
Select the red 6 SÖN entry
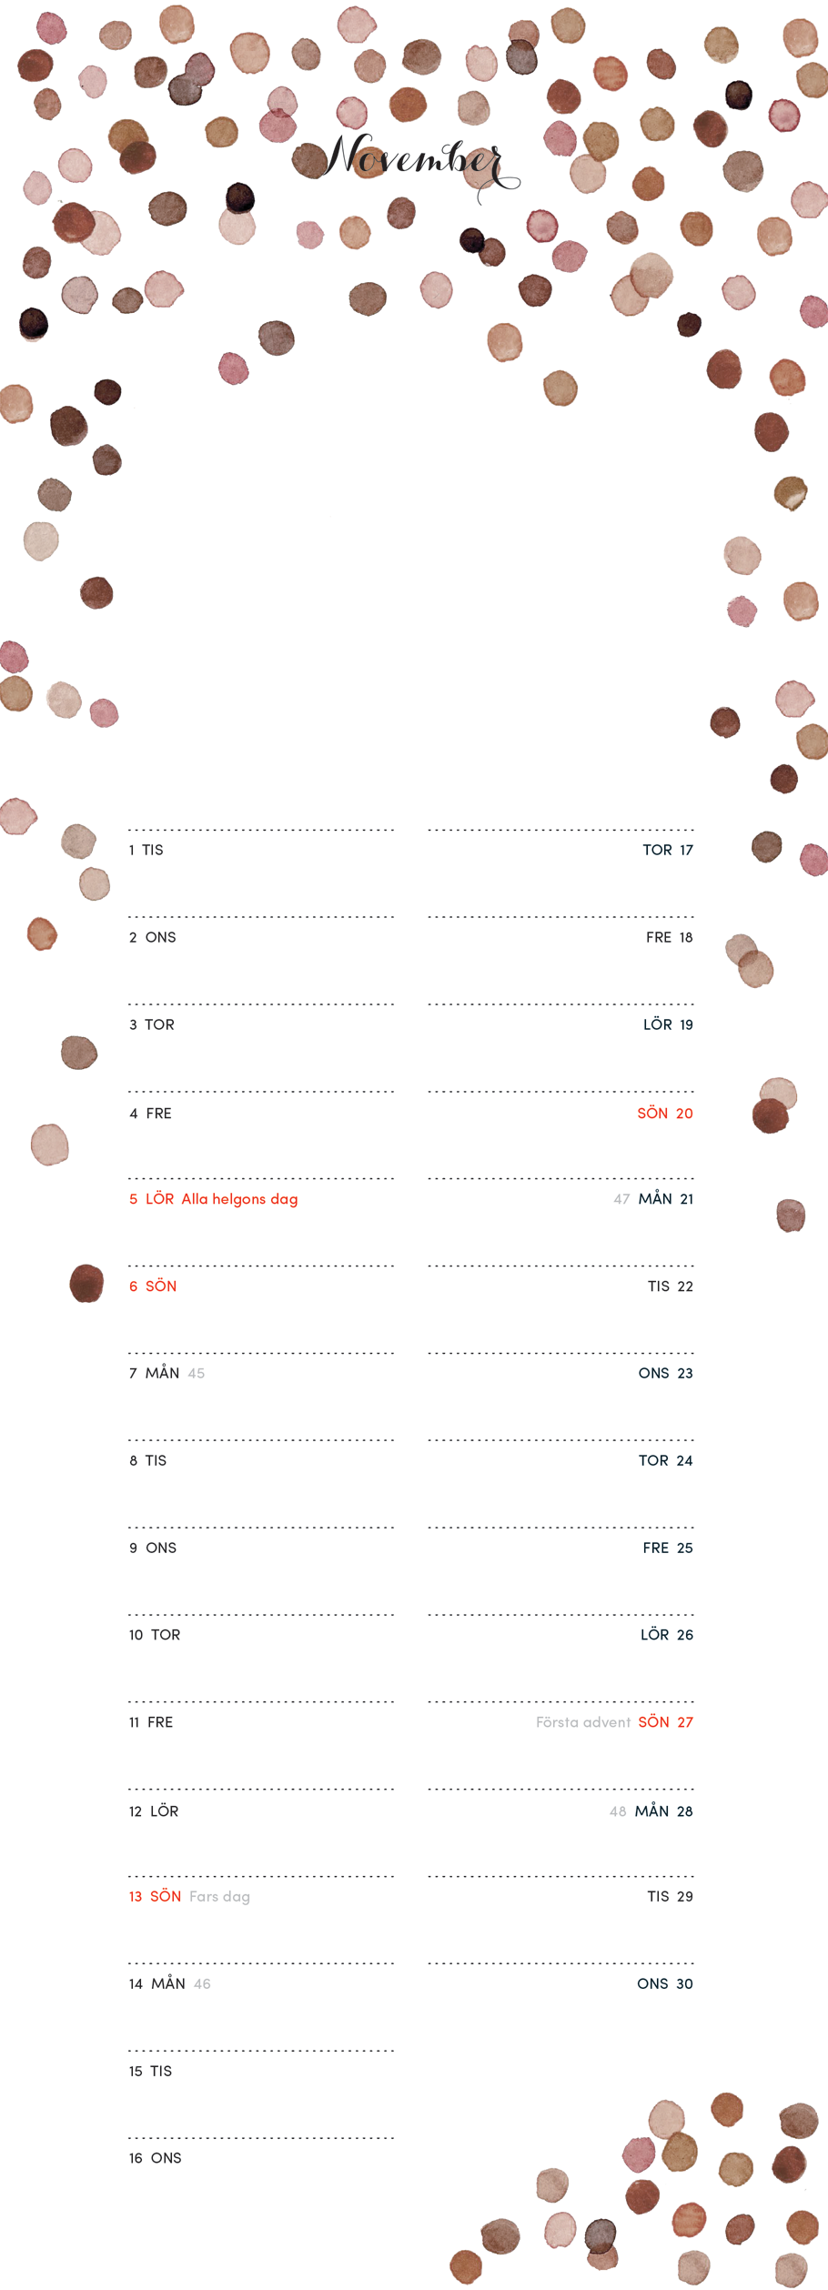(x=153, y=1286)
